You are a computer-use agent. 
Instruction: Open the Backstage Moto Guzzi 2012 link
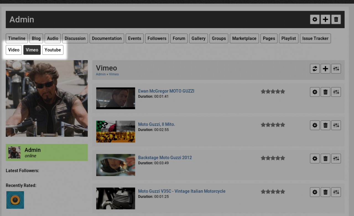[165, 158]
